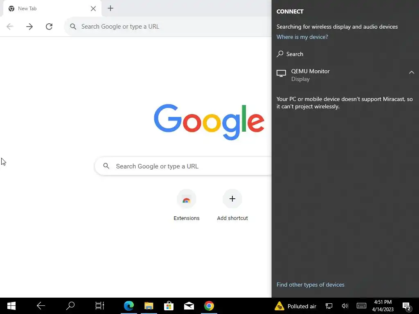This screenshot has height=314, width=419.
Task: Open Microsoft Store from taskbar
Action: coord(169,306)
